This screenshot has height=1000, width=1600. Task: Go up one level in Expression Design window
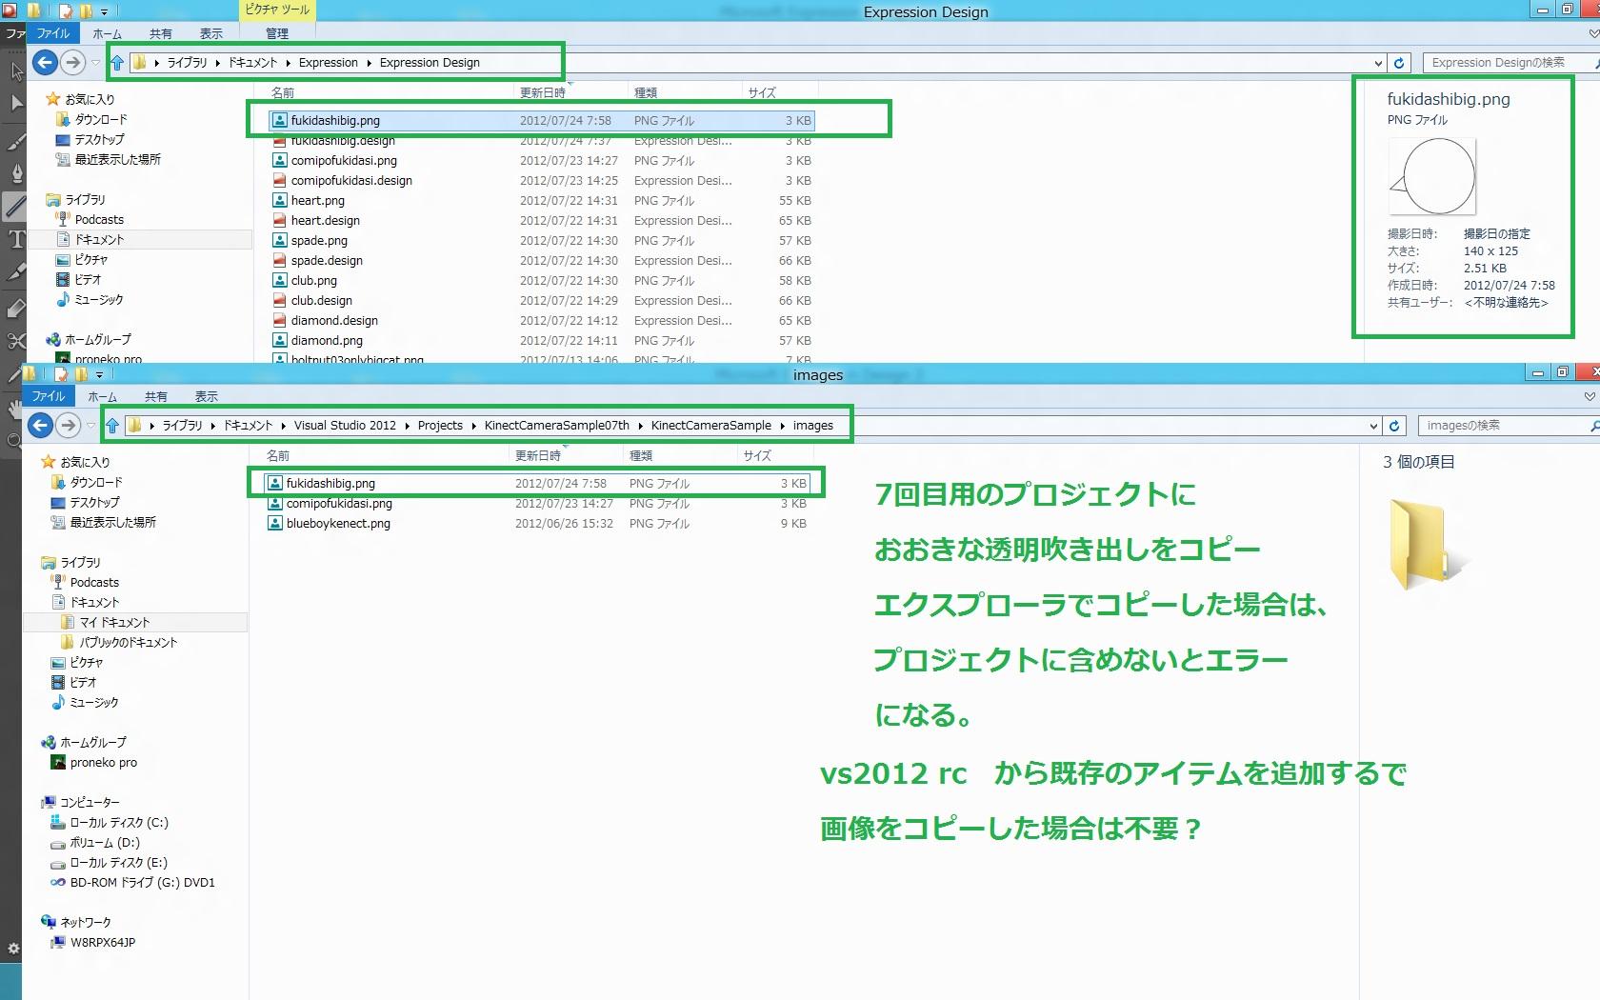coord(117,63)
